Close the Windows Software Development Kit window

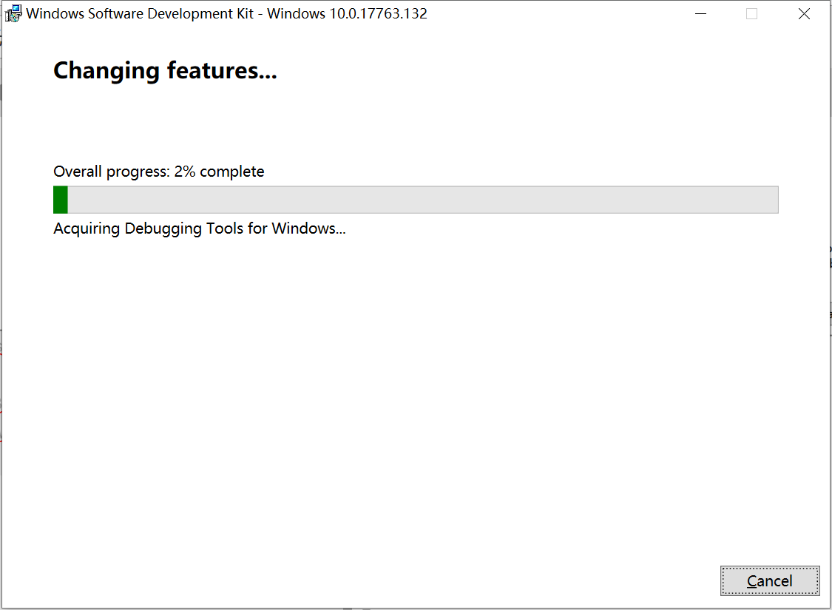[804, 14]
